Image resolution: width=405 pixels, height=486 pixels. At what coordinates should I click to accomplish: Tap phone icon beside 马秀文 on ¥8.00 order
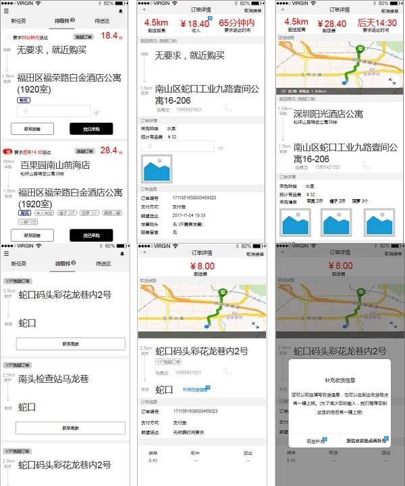pos(227,371)
